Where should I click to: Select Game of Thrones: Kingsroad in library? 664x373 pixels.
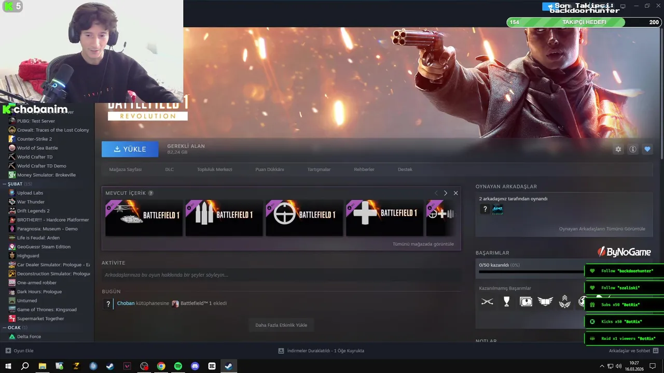pos(47,310)
